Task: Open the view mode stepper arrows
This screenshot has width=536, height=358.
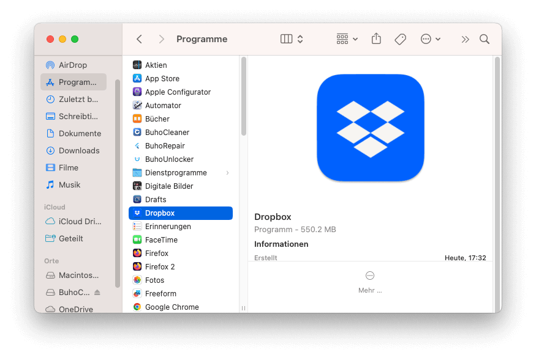Action: click(x=300, y=39)
